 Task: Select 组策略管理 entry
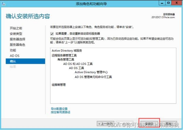(59, 85)
